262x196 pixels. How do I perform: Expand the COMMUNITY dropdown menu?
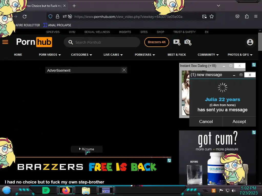pyautogui.click(x=208, y=55)
